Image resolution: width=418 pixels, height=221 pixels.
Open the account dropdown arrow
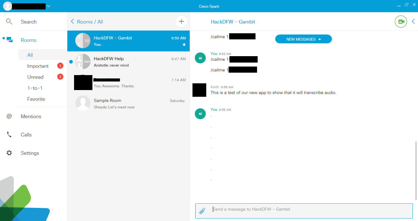point(48,6)
